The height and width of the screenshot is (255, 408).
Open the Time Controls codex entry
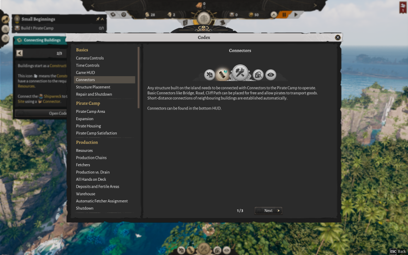point(87,65)
